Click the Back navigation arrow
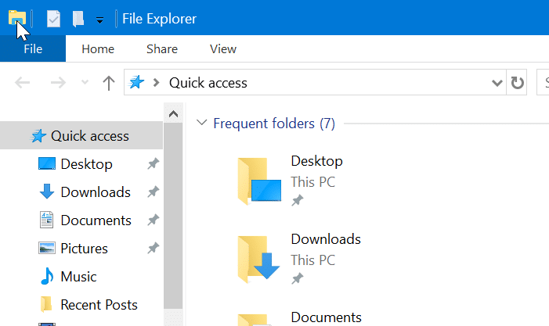The height and width of the screenshot is (326, 549). click(23, 83)
